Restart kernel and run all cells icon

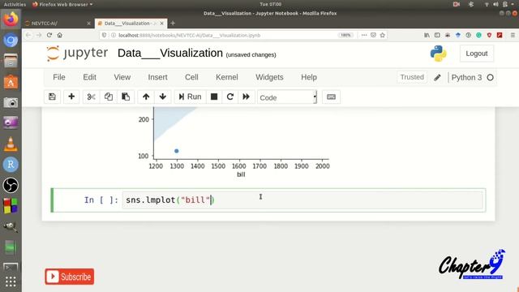coord(246,97)
